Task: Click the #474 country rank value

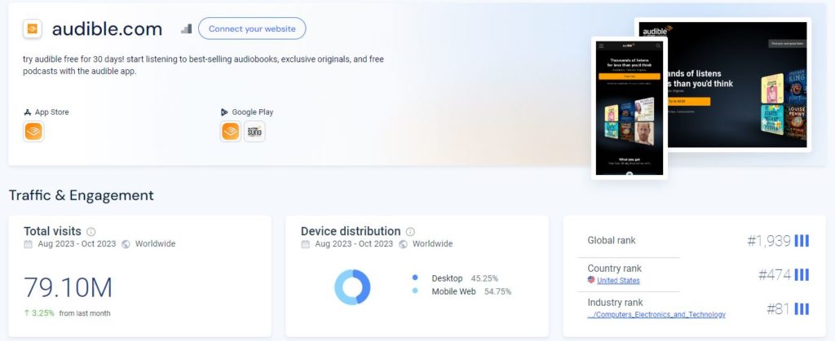Action: (775, 275)
